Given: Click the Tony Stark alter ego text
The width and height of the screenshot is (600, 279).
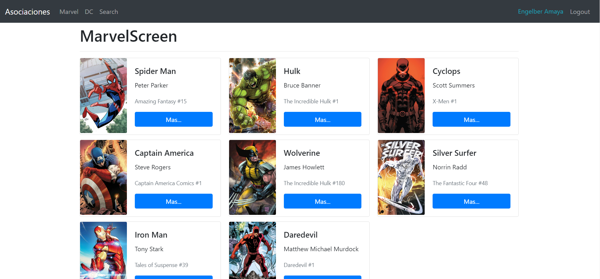Looking at the screenshot, I should pos(149,249).
